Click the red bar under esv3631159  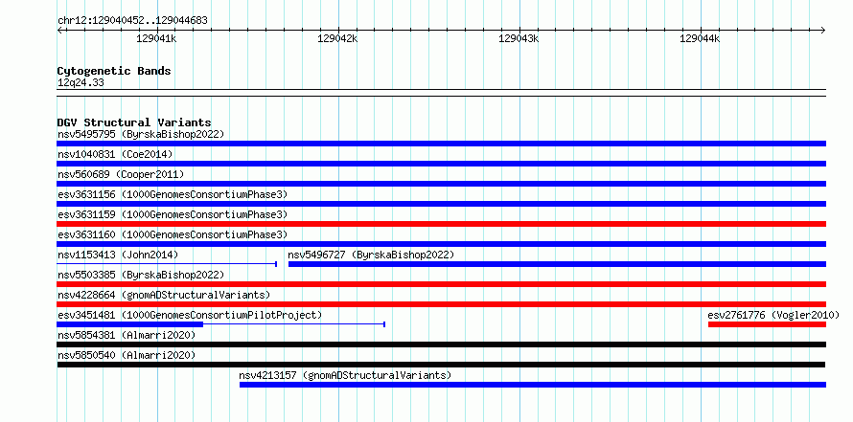[441, 224]
